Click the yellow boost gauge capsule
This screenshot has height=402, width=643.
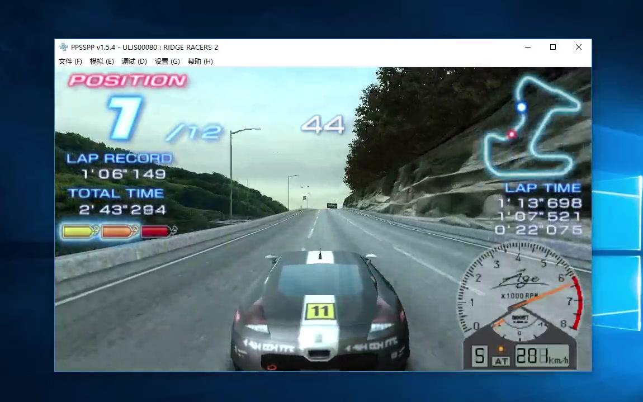point(78,231)
